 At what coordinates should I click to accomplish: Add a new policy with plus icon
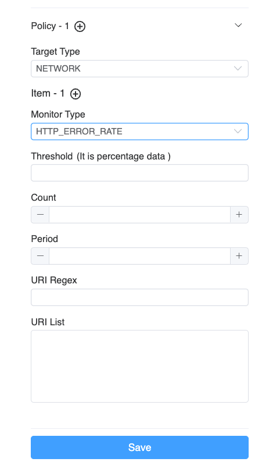(x=80, y=27)
